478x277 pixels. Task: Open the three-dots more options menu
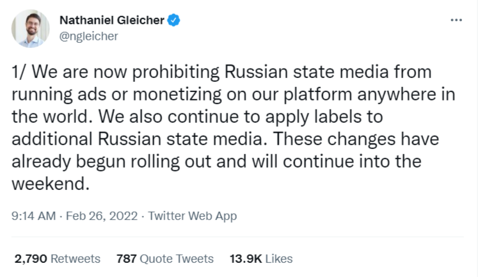[456, 20]
